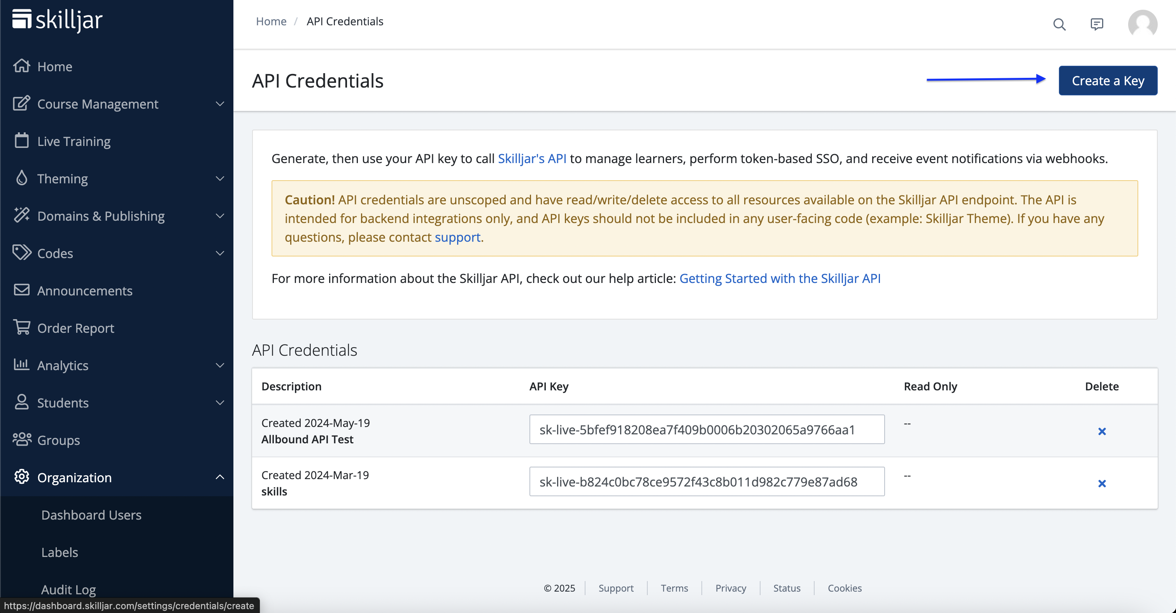Click the 'Created 2024-Mar-19' text
Screen dimensions: 1176x613
point(315,475)
